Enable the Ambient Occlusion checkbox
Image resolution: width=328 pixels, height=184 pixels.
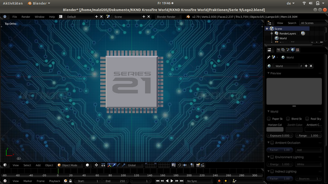[x=272, y=143]
